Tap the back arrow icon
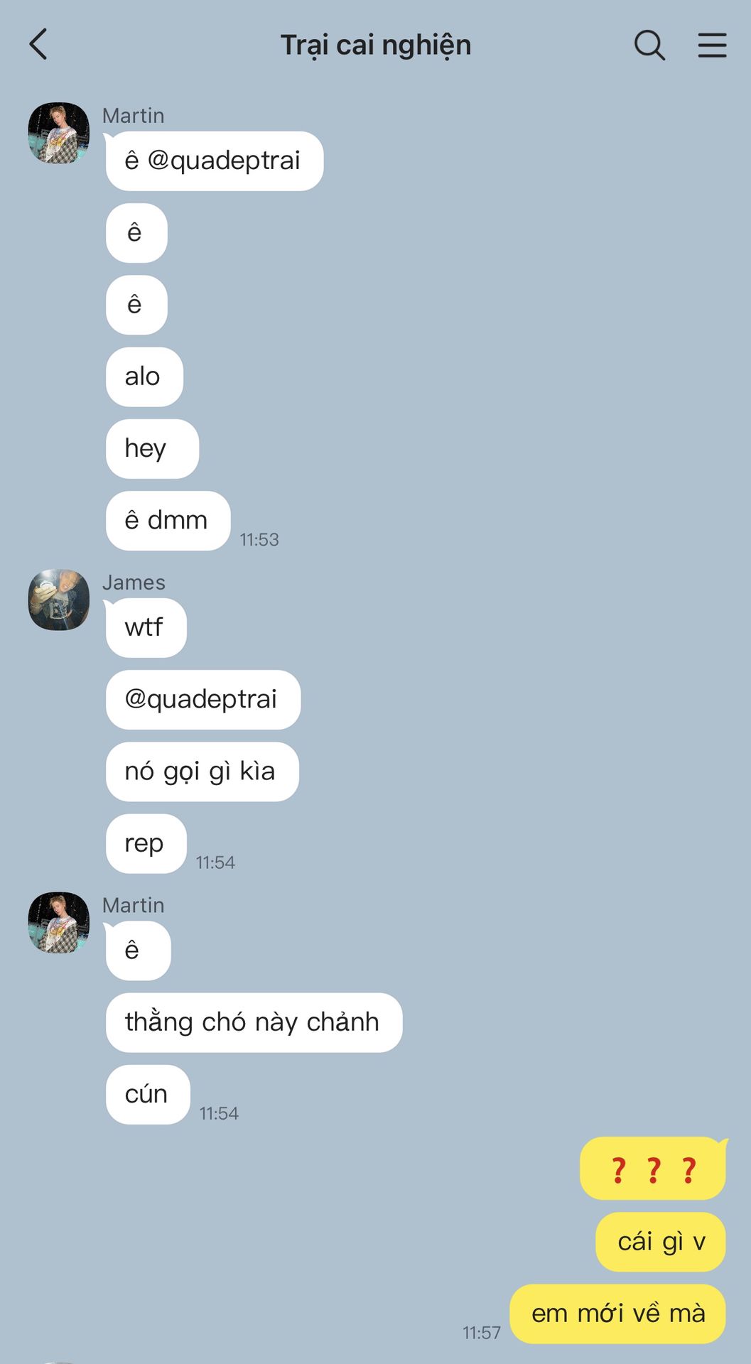This screenshot has height=1364, width=751. (x=38, y=44)
